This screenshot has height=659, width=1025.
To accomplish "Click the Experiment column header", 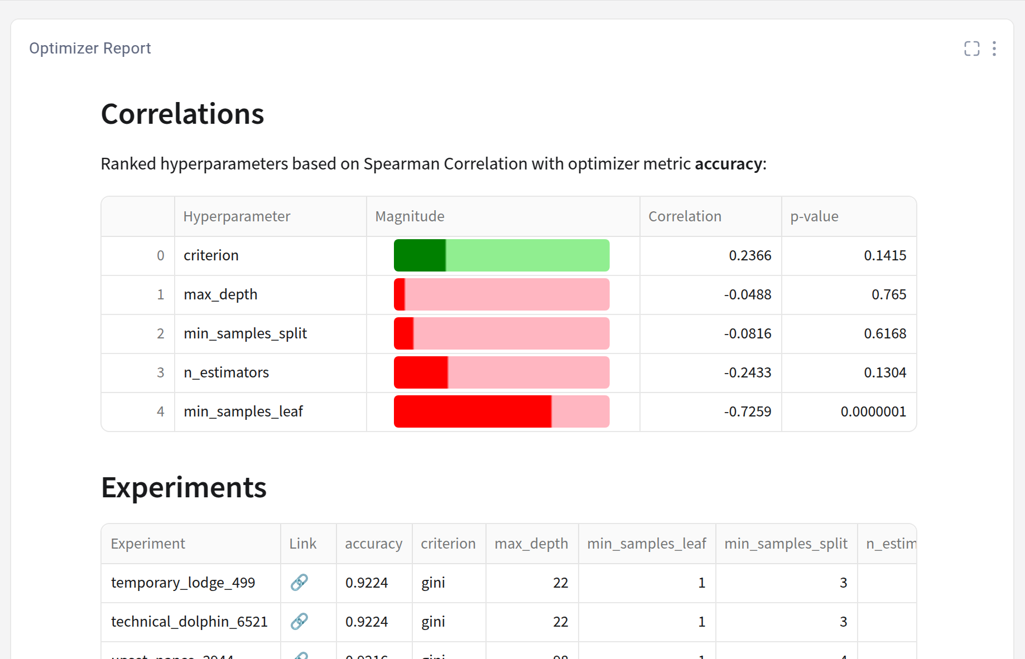I will pos(148,543).
